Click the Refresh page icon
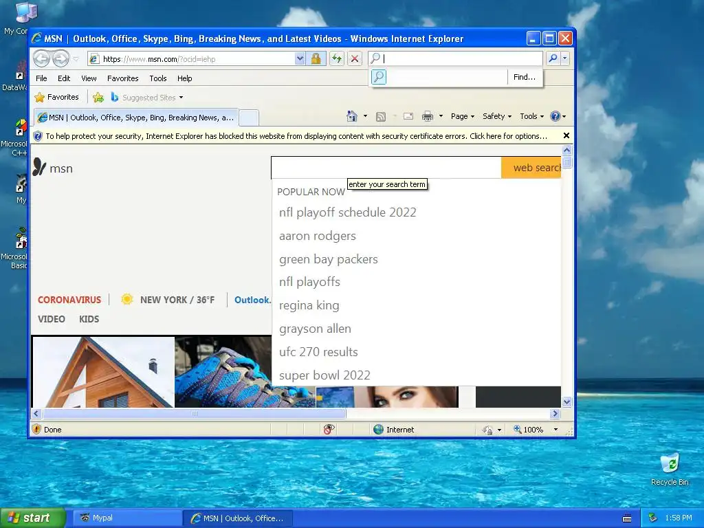The image size is (704, 528). coord(337,58)
